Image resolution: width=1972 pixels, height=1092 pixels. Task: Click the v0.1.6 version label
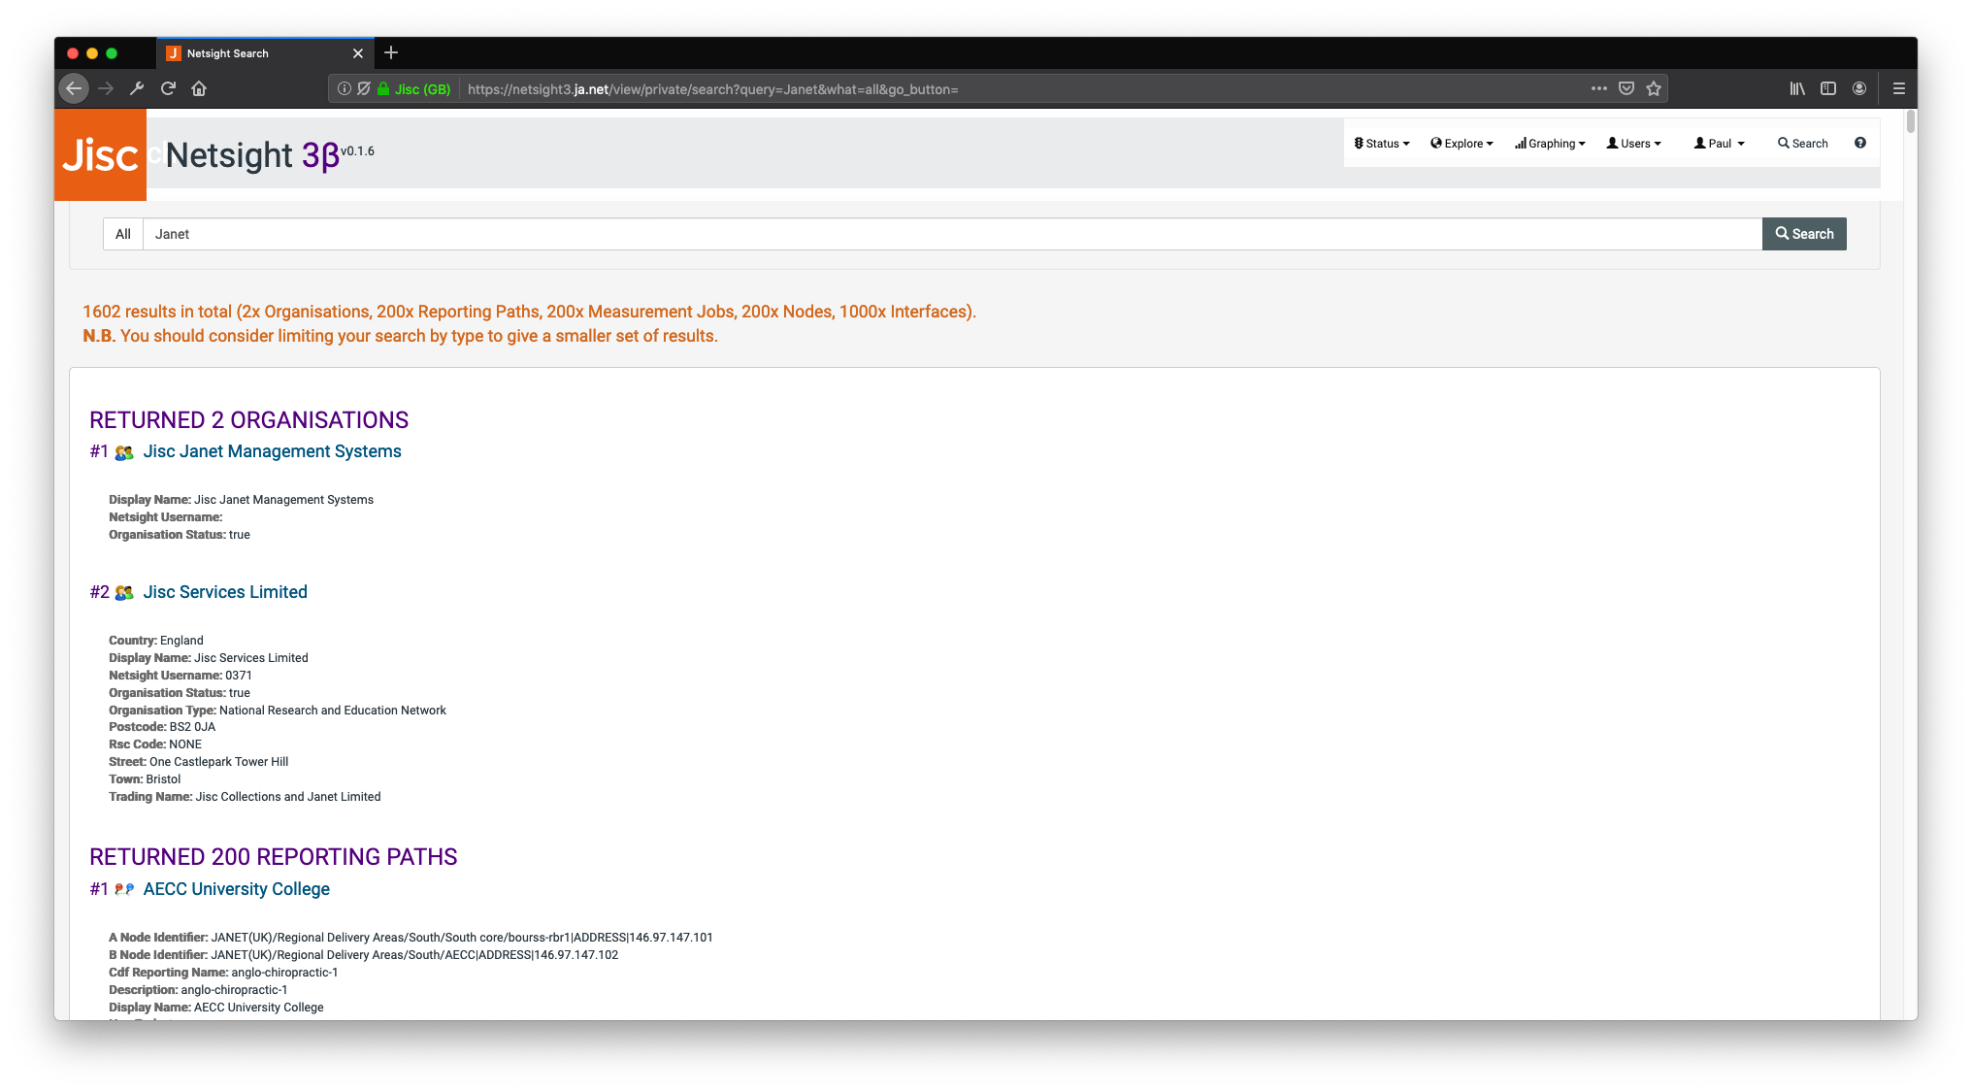click(357, 151)
